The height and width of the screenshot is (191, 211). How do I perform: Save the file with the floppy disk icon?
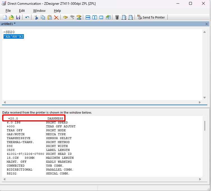[x=18, y=17]
